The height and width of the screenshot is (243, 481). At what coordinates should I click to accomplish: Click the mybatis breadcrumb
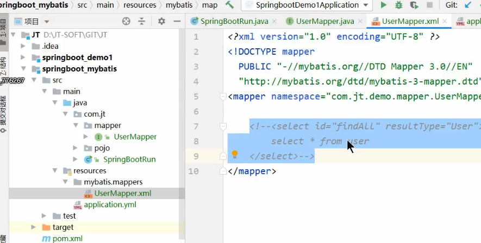pos(179,5)
